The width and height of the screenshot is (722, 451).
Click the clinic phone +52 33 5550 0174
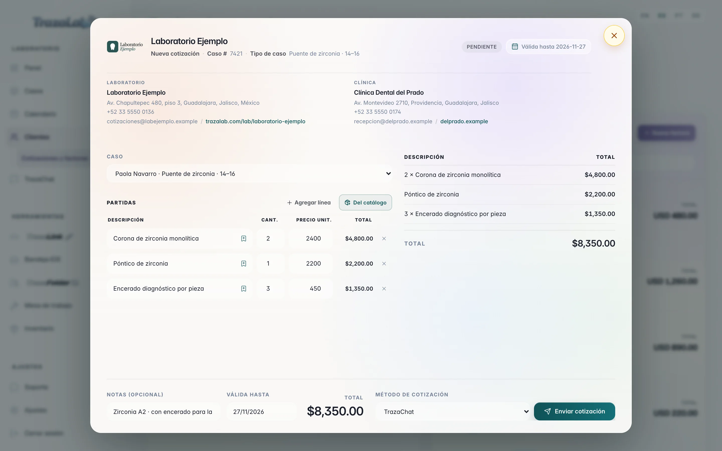coord(377,112)
